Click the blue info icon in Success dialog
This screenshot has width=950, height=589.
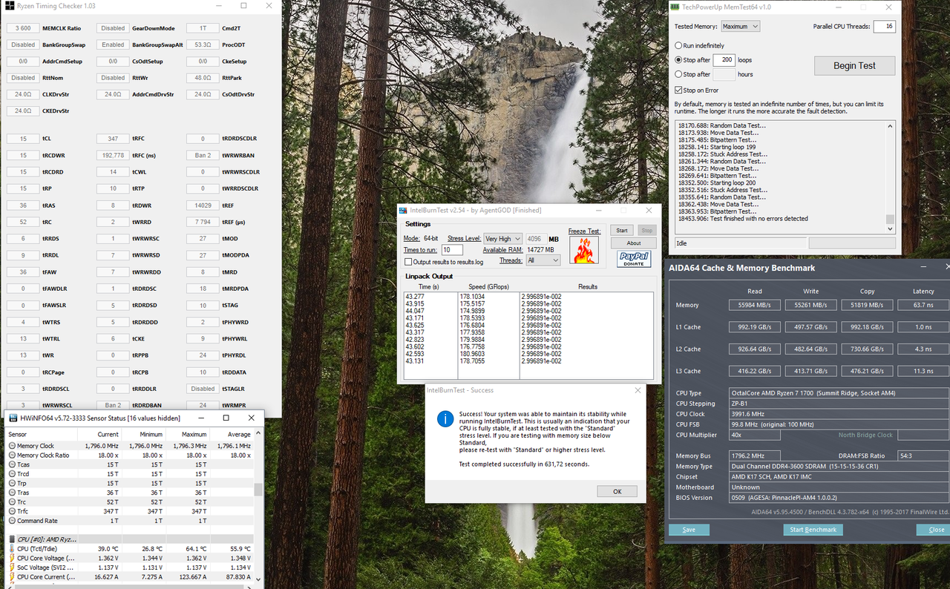click(x=445, y=419)
